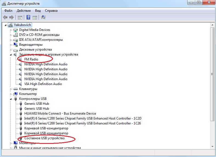Image resolution: width=216 pixels, height=157 pixels.
Task: Expand the Видеоадаптеры category
Action: click(11, 45)
